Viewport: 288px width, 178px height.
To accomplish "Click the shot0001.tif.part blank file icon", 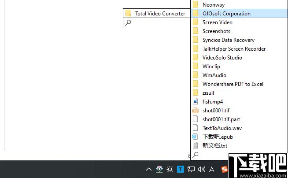I will [x=195, y=119].
